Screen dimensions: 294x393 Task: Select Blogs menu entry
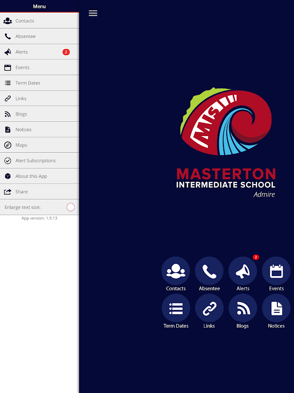coord(39,114)
